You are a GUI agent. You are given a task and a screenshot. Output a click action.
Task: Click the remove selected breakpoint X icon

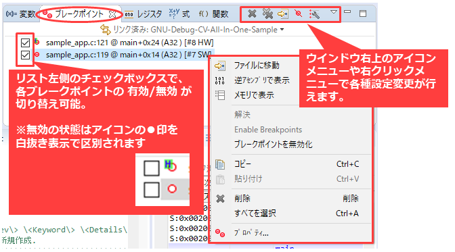(252, 14)
